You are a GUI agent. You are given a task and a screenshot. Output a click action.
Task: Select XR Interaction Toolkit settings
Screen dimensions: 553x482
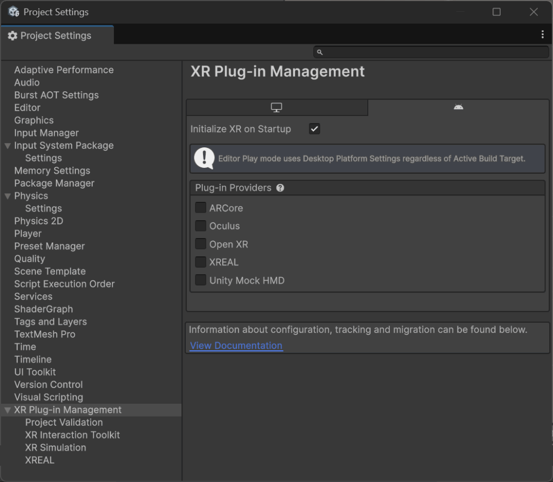click(x=73, y=435)
